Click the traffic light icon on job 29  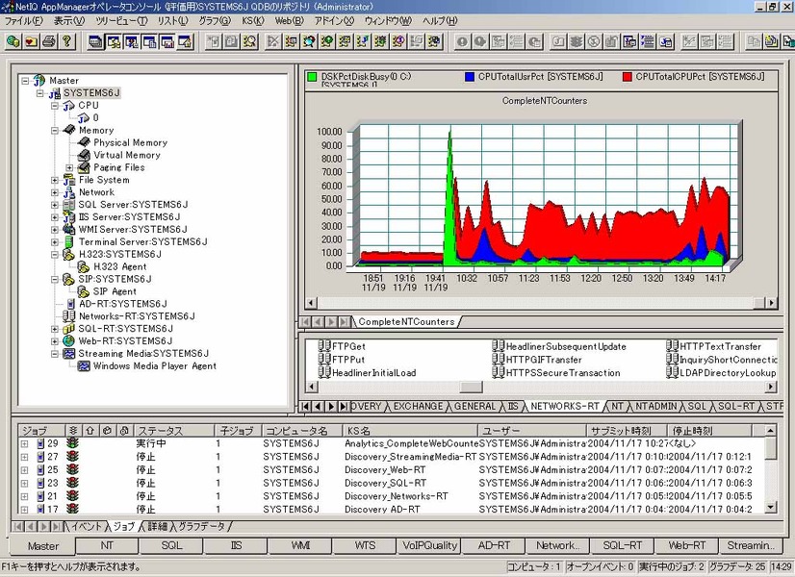73,443
